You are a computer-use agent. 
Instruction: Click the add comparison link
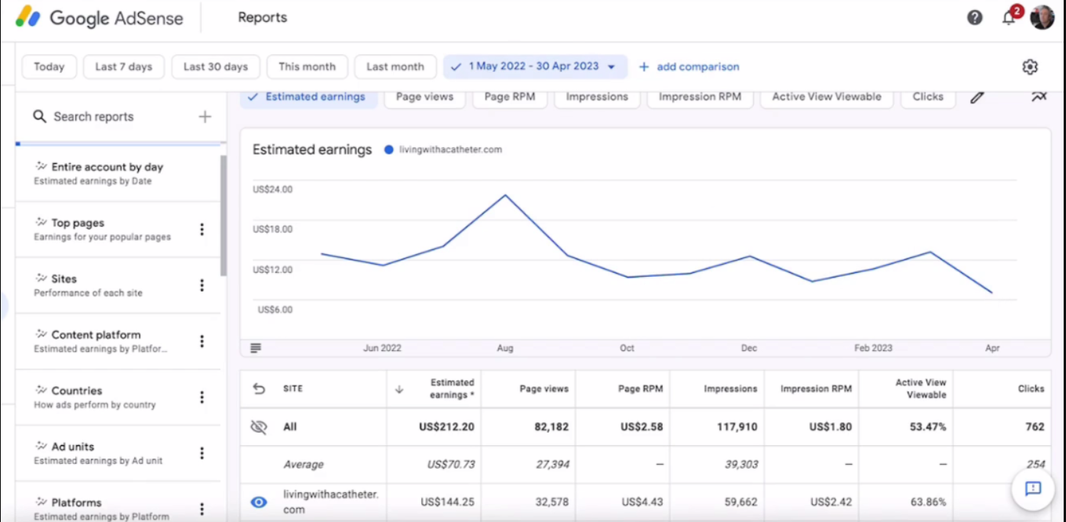689,67
